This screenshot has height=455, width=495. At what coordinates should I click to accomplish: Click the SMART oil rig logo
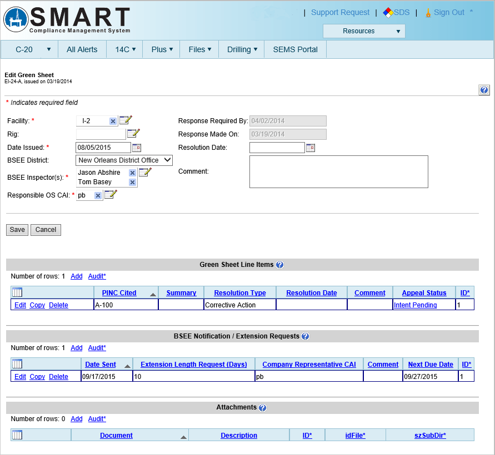point(16,19)
